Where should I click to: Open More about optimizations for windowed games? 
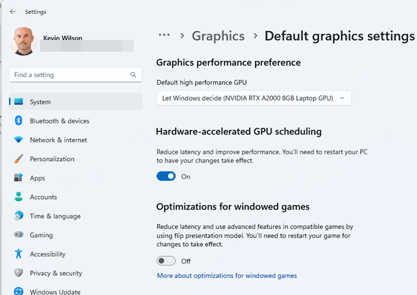coord(227,276)
